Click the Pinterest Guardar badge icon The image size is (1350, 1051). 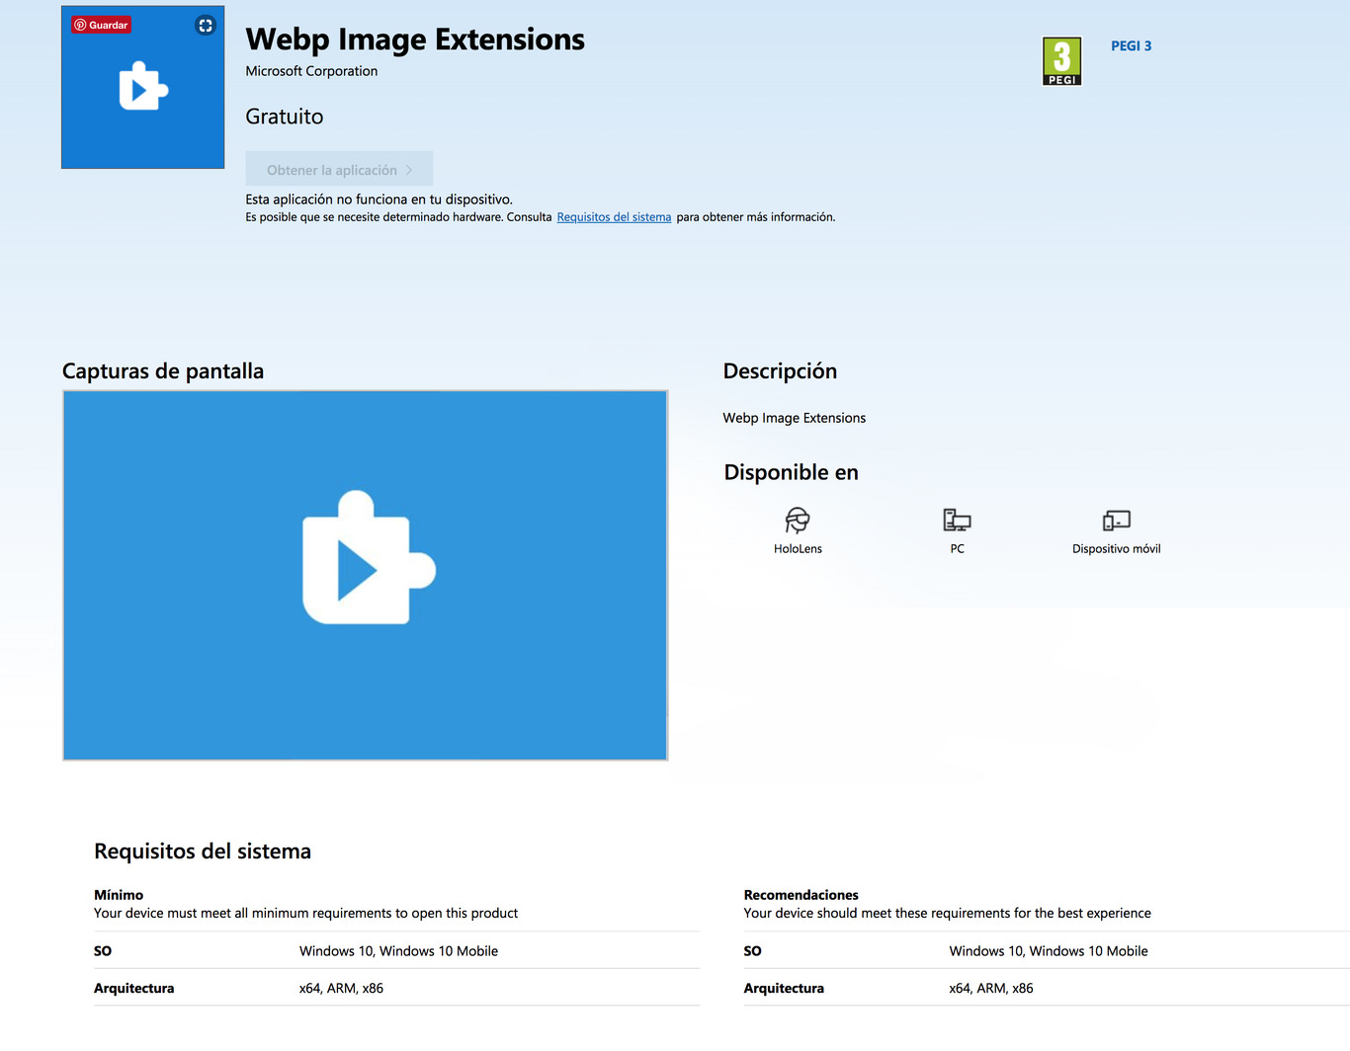click(x=100, y=25)
